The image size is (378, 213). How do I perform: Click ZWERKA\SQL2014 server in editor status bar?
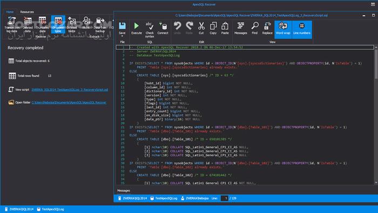point(133,198)
